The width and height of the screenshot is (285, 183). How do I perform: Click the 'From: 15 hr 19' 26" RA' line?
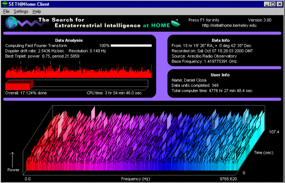[212, 46]
